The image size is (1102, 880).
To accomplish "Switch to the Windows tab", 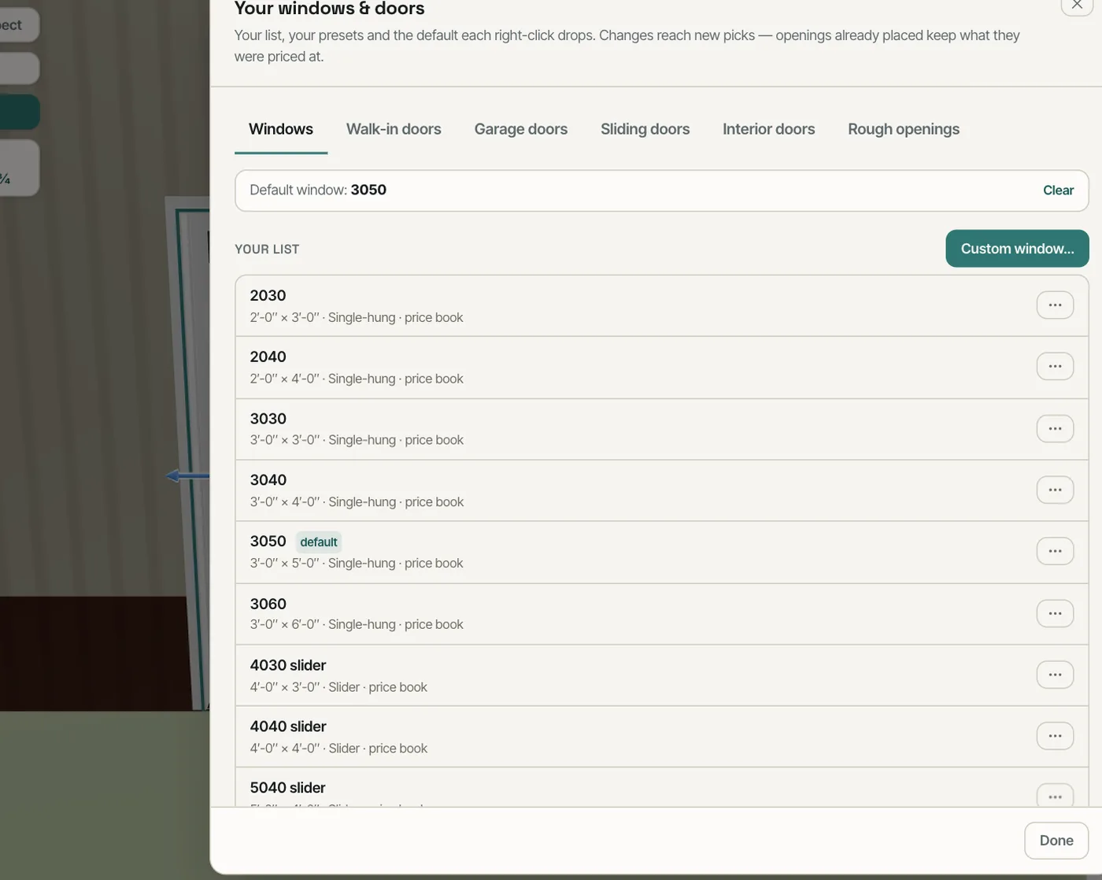I will [281, 129].
